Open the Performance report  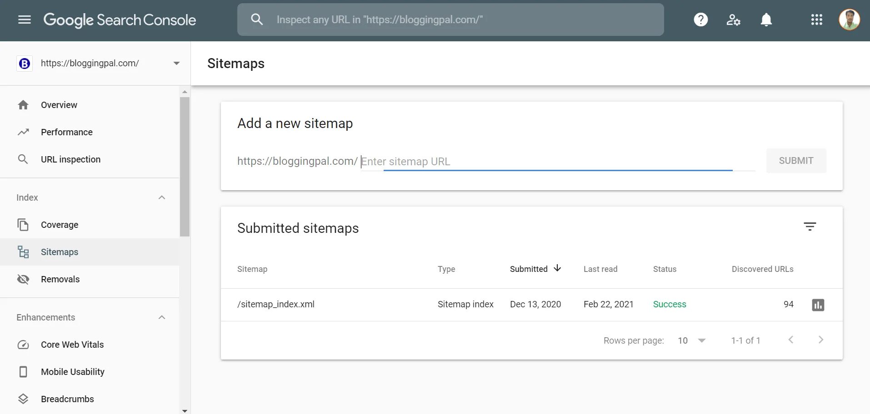(x=66, y=132)
